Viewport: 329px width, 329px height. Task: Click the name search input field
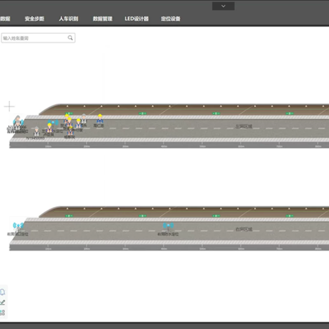[x=34, y=38]
